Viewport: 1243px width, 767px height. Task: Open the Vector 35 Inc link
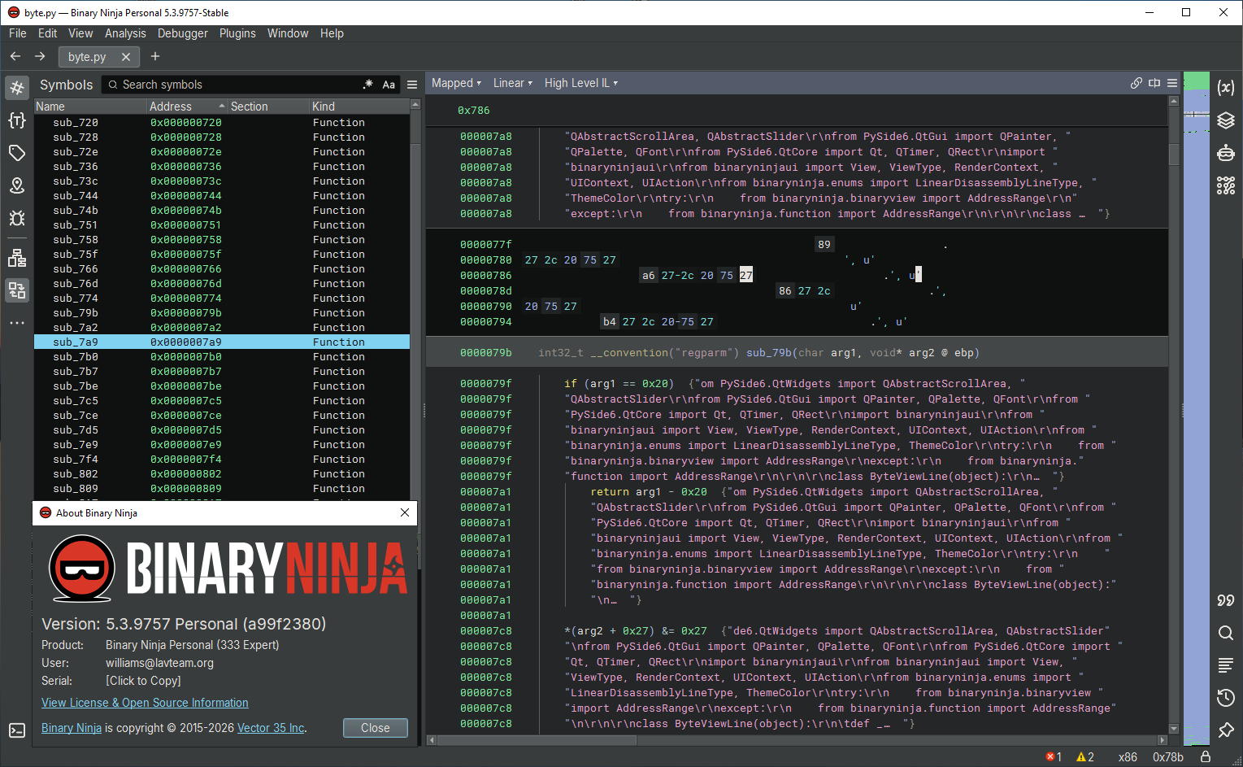(271, 728)
